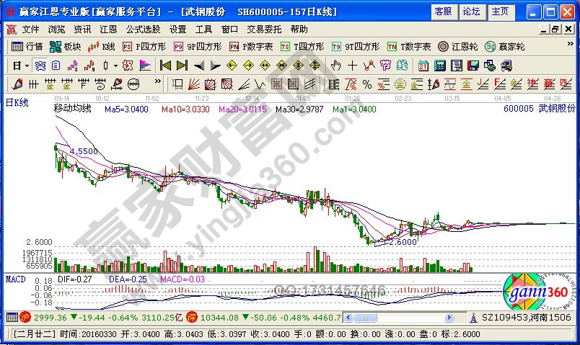
Task: Open the 交易委托 menu
Action: 264,30
